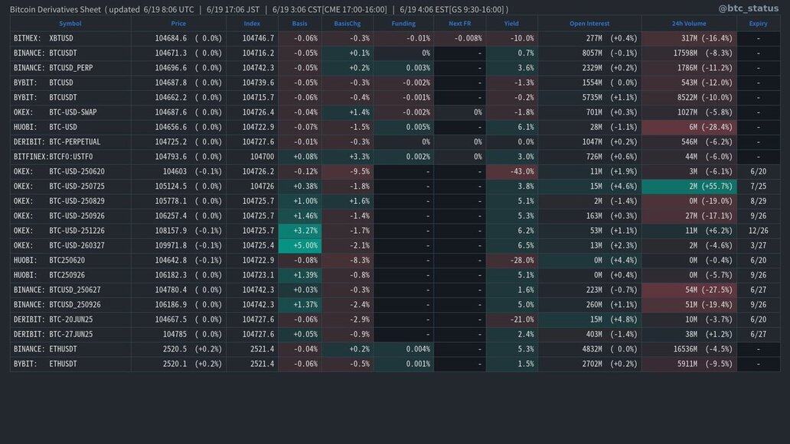Screen dimensions: 790x444
Task: Select the BITMEX XBTUSD symbol cell
Action: (44, 38)
